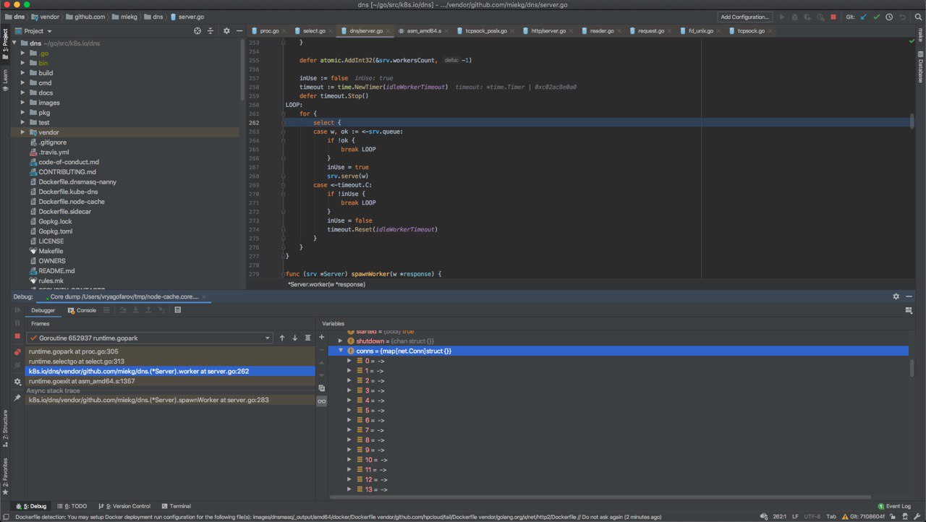Viewport: 926px width, 522px height.
Task: Open Git history clock icon
Action: click(x=889, y=17)
